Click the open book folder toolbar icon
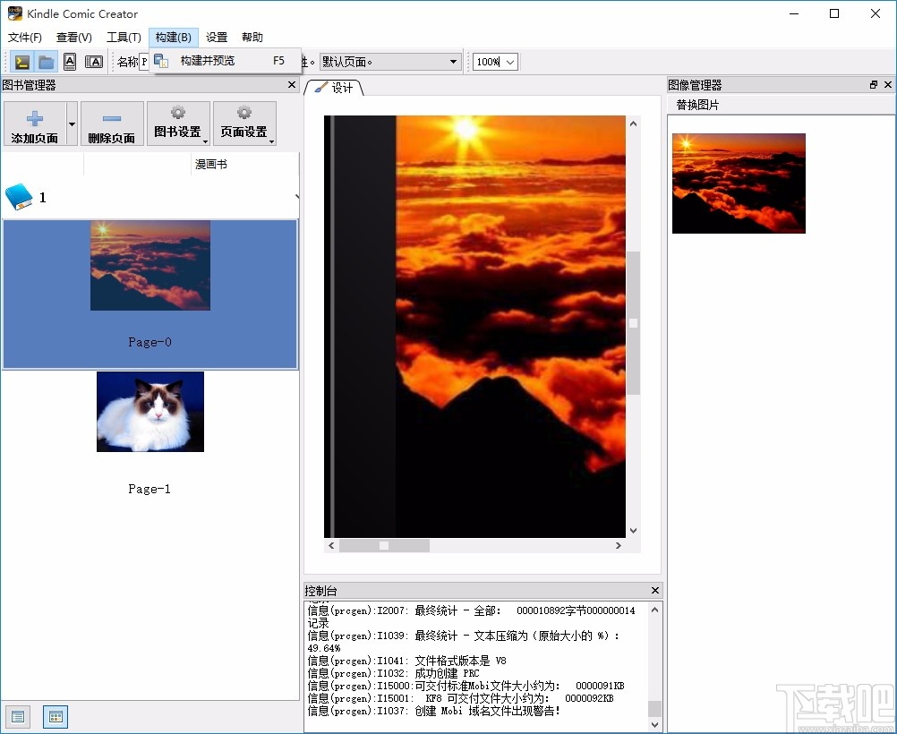897x734 pixels. coord(46,61)
